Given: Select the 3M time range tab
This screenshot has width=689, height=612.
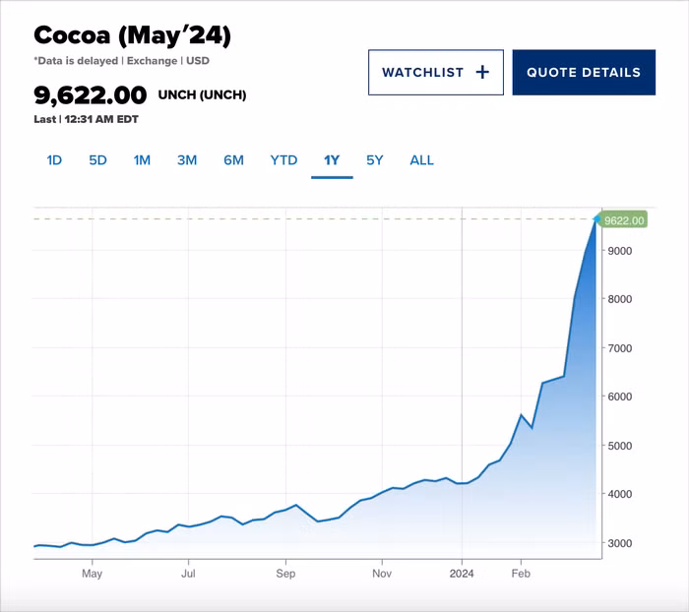Looking at the screenshot, I should [187, 160].
